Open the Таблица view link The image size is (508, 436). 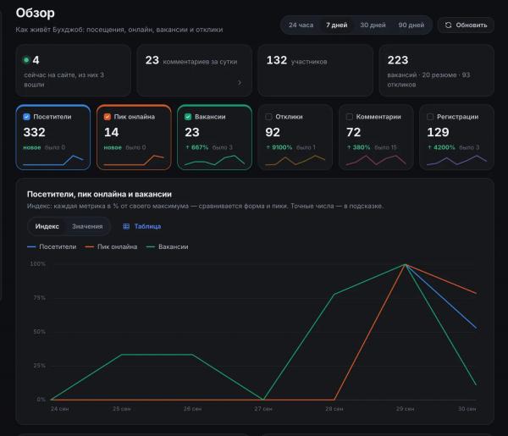(142, 226)
